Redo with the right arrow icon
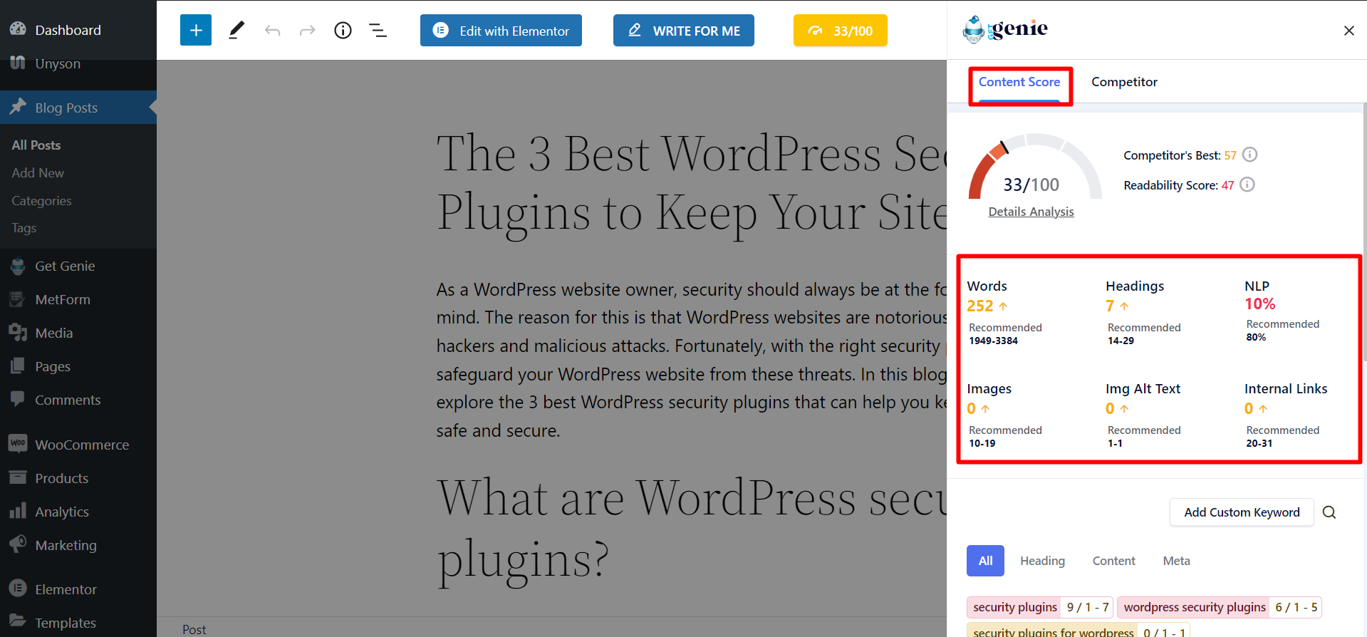1367x637 pixels. point(307,31)
